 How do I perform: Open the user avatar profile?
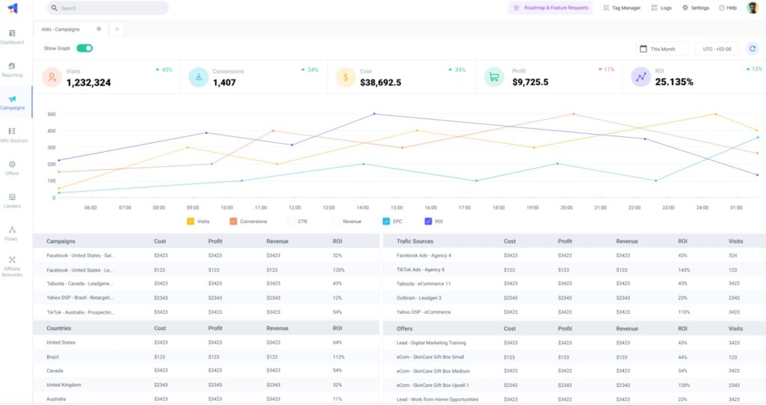tap(753, 7)
